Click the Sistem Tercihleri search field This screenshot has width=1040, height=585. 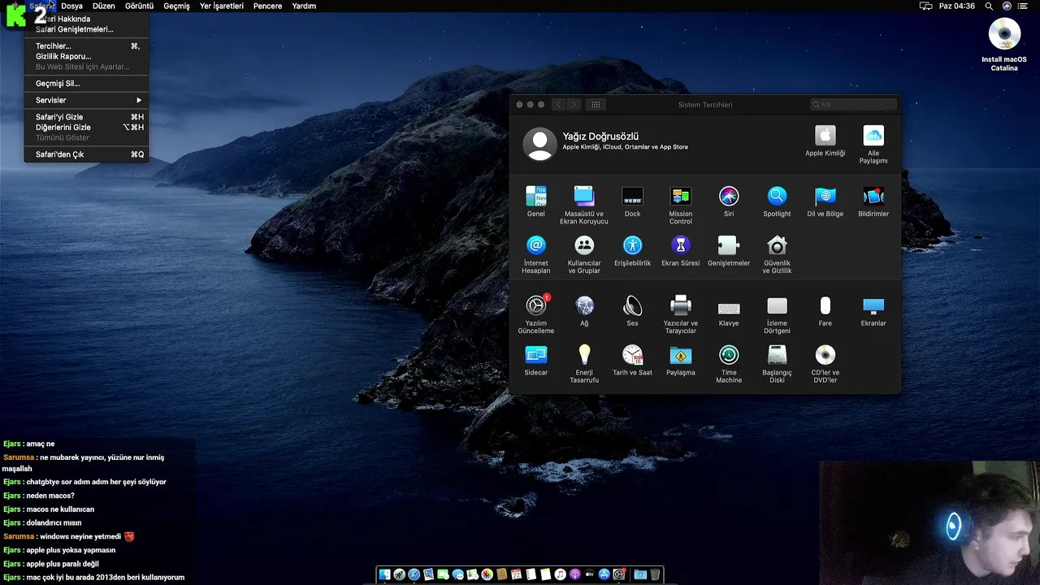853,104
